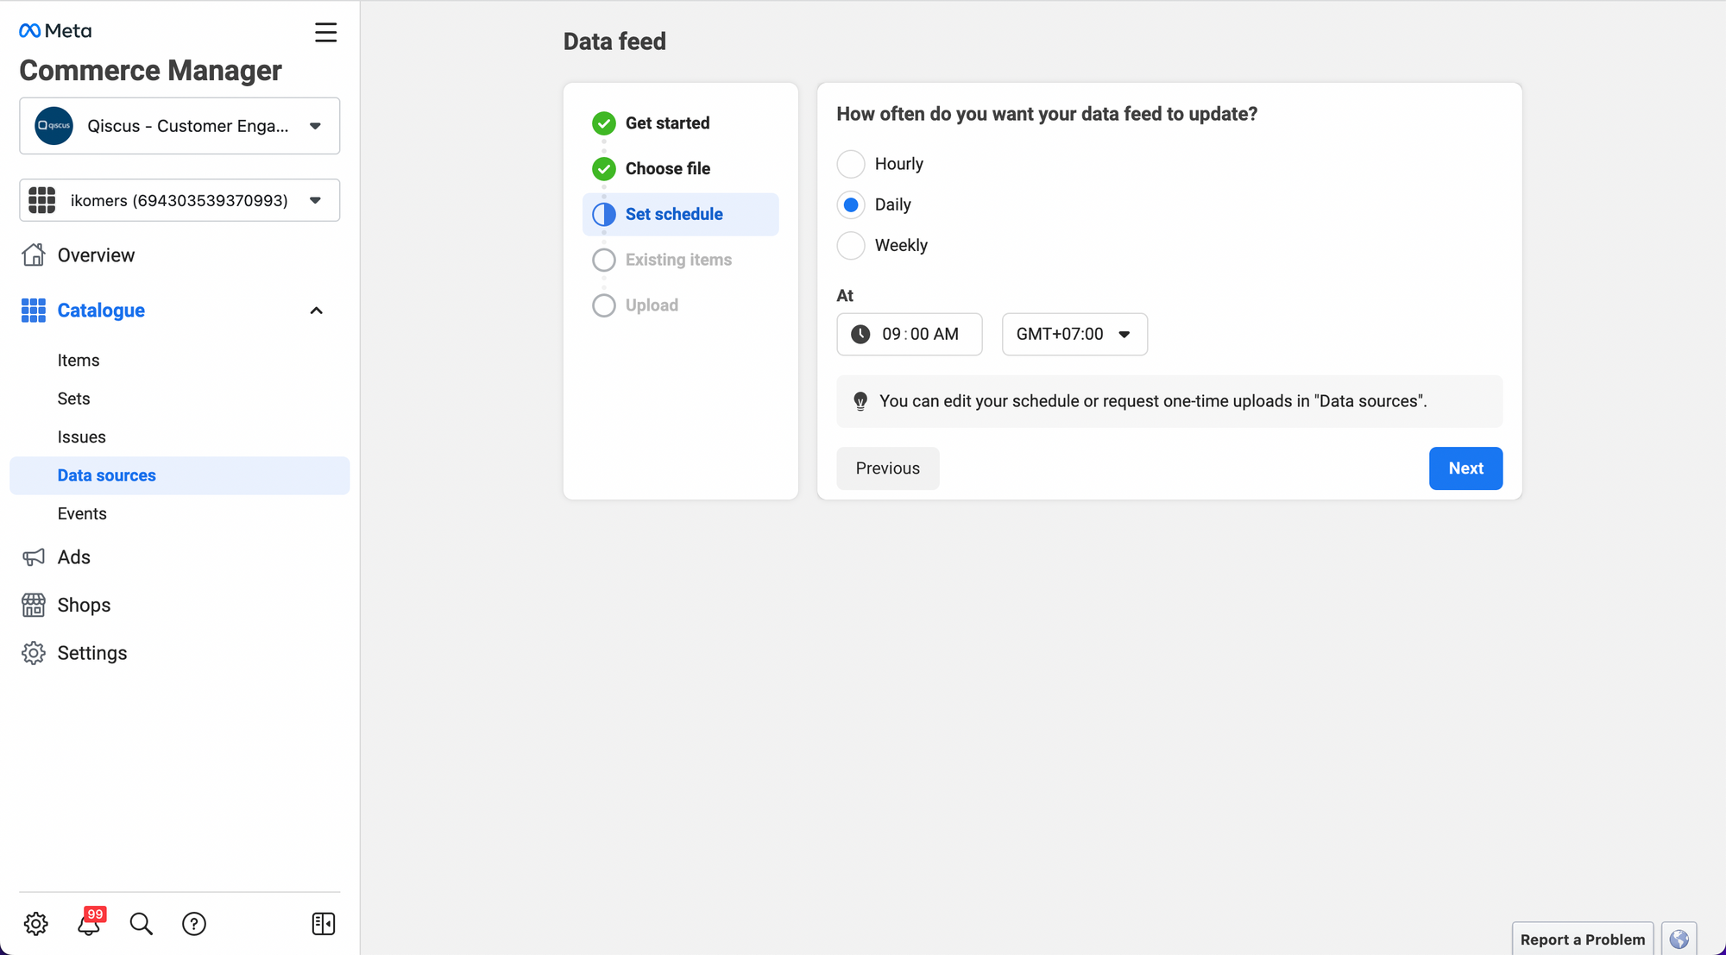Click the Ads megaphone icon
1726x955 pixels.
(34, 557)
